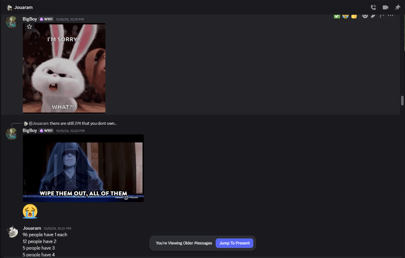Viewport: 405px width, 258px height.
Task: Jump to replied message 'there are still 274'
Action: (x=83, y=123)
